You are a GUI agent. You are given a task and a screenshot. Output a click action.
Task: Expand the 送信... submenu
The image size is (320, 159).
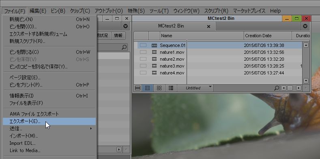point(49,129)
